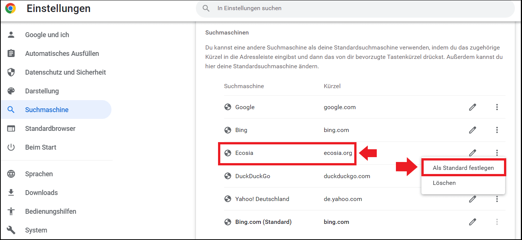Choose 'Als Standard festlegen' from context menu

coord(463,168)
